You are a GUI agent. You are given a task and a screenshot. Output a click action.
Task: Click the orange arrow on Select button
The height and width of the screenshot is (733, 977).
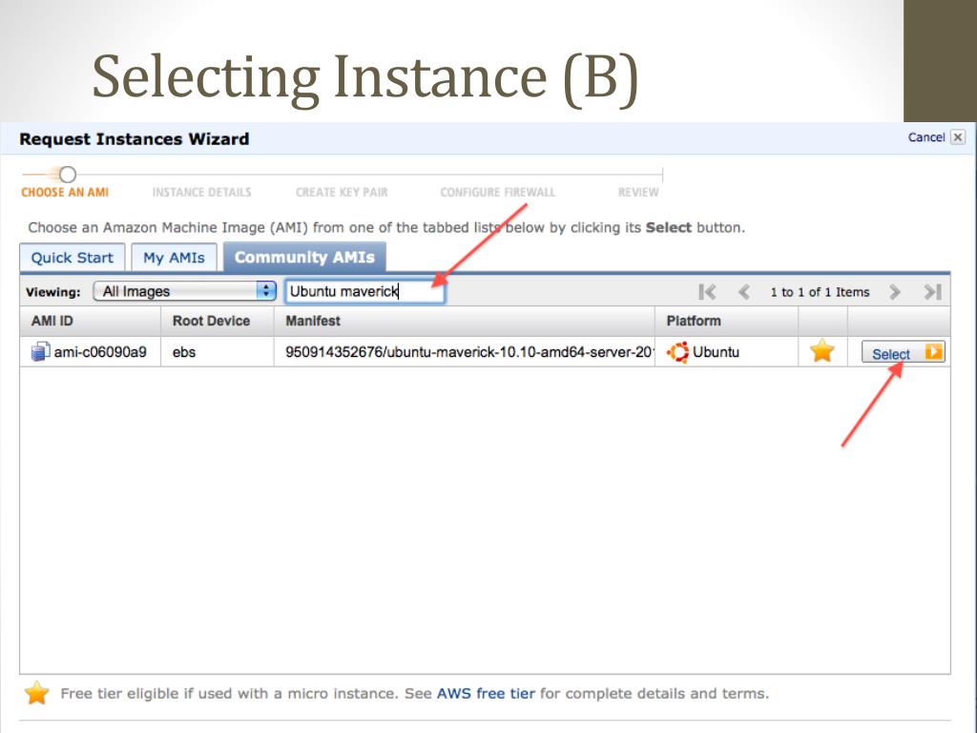click(x=933, y=352)
